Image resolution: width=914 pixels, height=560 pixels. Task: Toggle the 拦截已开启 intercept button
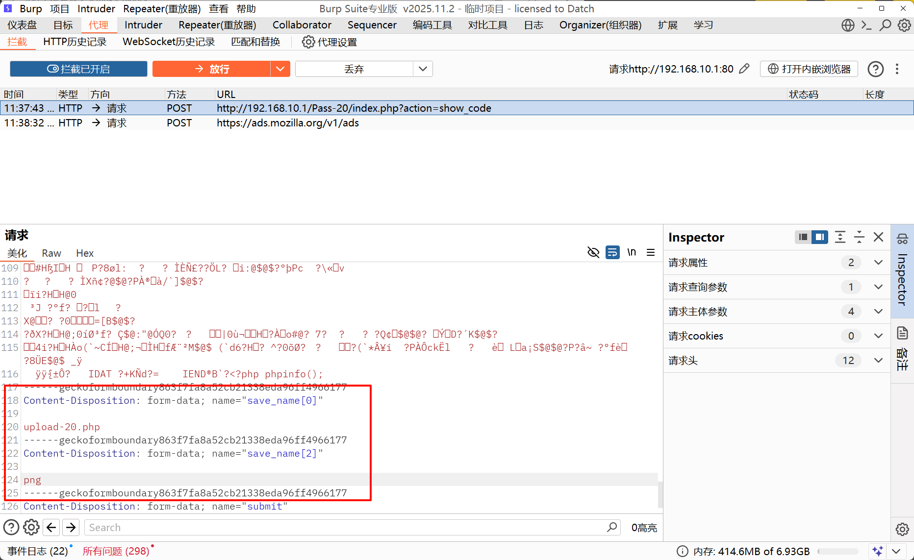(x=78, y=69)
